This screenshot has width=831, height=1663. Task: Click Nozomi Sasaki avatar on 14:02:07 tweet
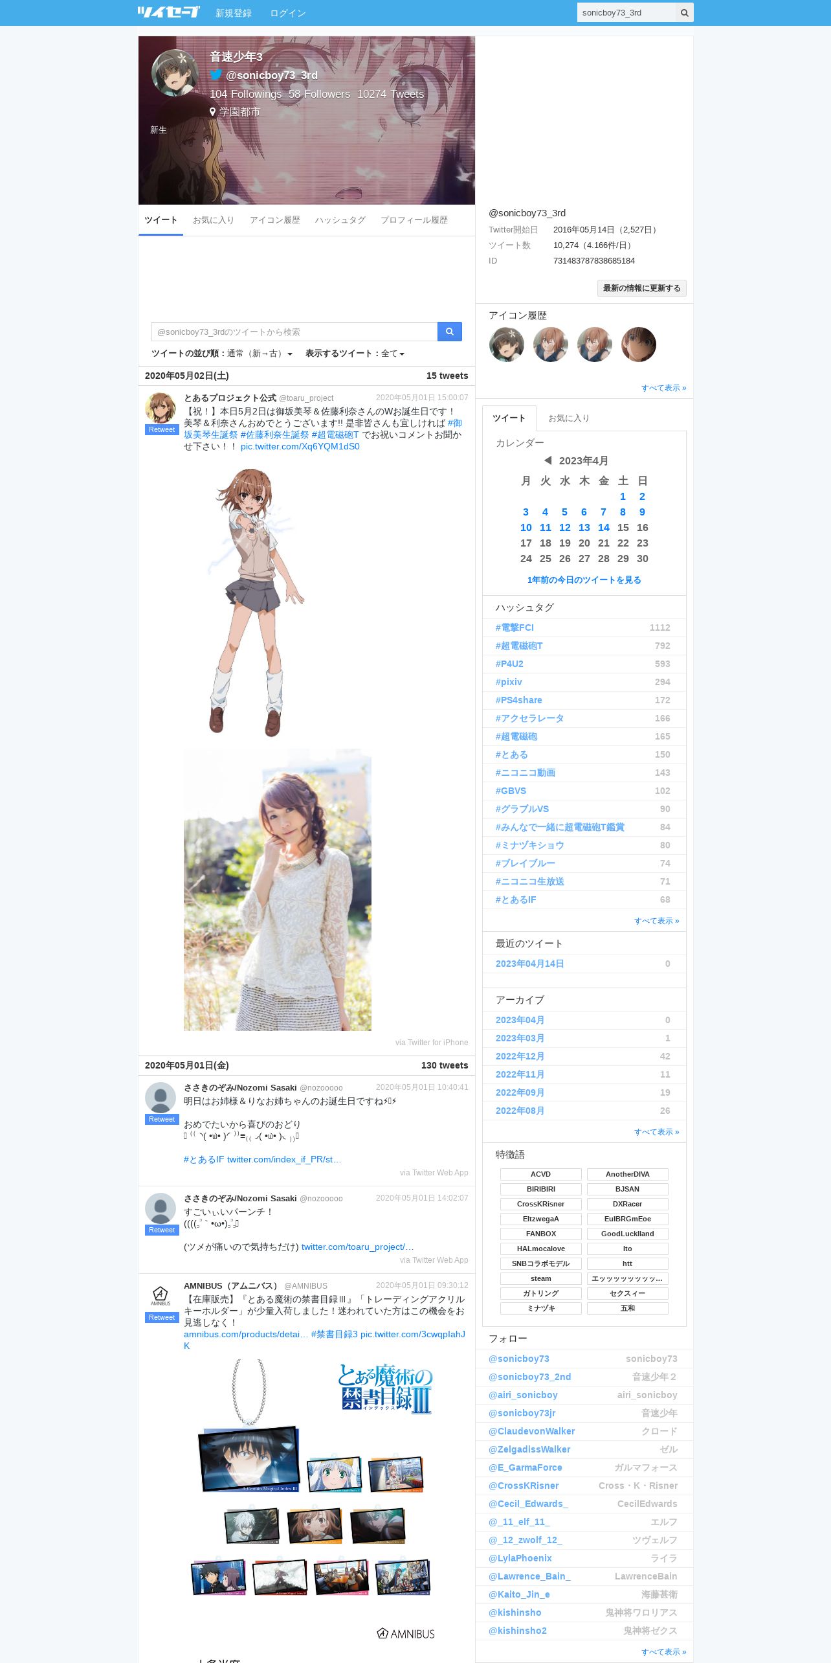pyautogui.click(x=161, y=1208)
